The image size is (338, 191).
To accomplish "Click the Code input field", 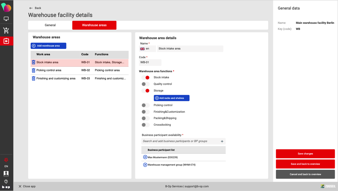I will (150, 62).
